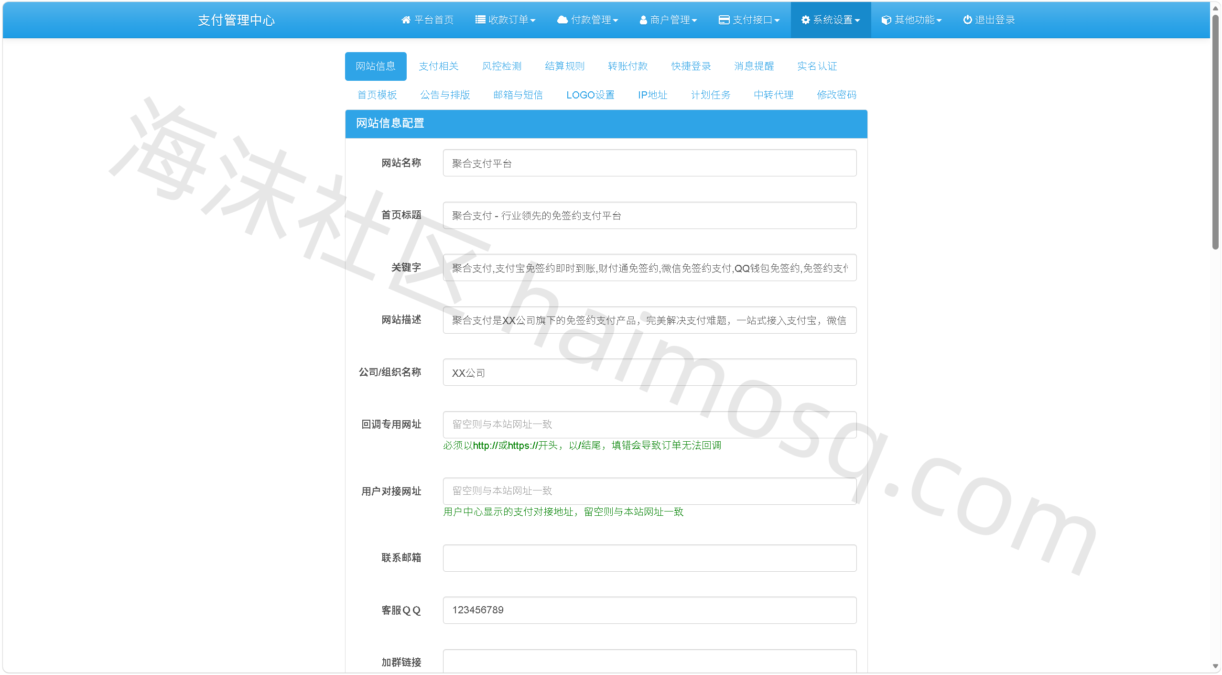Open the IP地址 tab
This screenshot has width=1222, height=675.
(653, 95)
